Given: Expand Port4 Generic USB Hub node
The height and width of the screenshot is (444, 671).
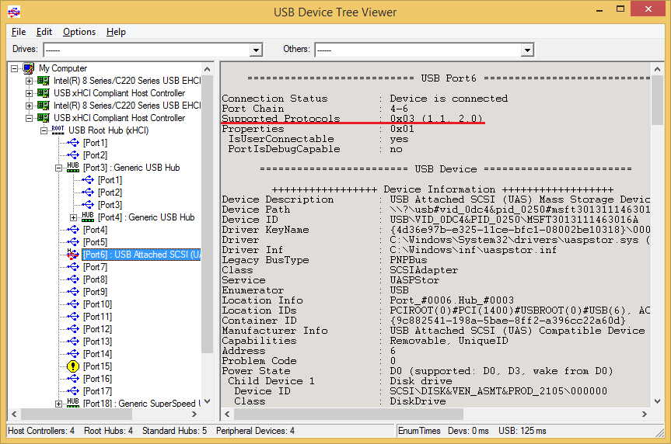Looking at the screenshot, I should (x=74, y=217).
